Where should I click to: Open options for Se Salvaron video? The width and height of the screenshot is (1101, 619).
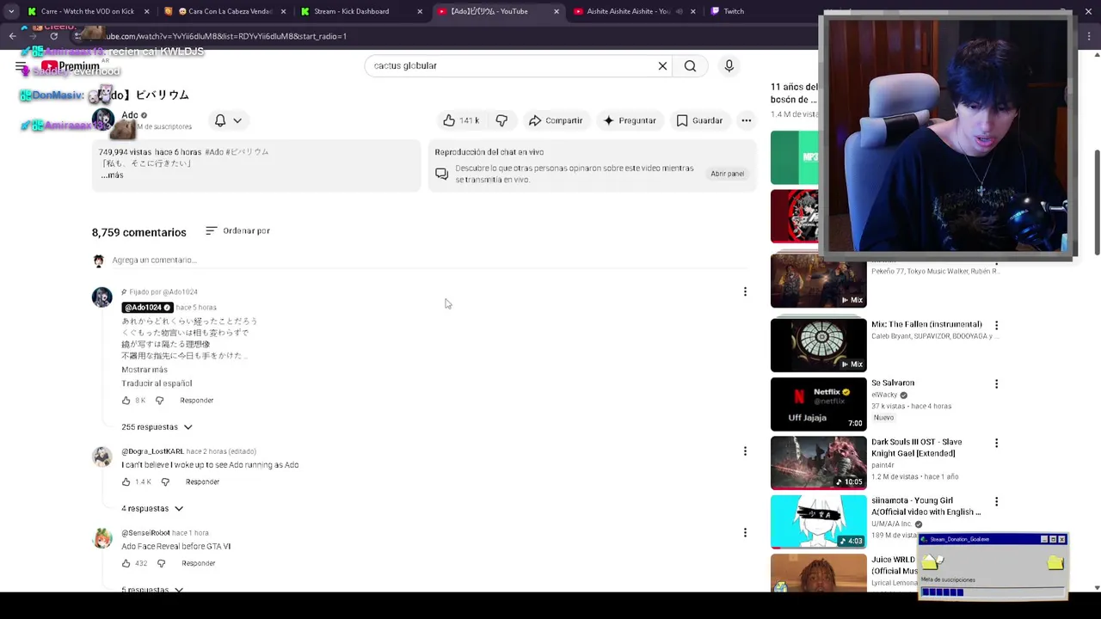(996, 384)
